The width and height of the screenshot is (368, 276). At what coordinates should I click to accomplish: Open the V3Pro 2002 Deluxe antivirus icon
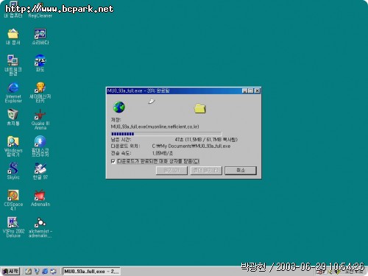13,227
